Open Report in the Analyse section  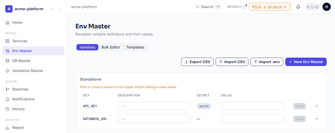[33, 128]
